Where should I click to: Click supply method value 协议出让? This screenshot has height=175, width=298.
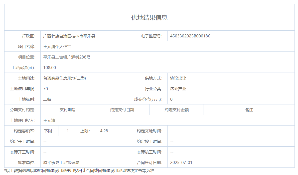tap(178, 78)
